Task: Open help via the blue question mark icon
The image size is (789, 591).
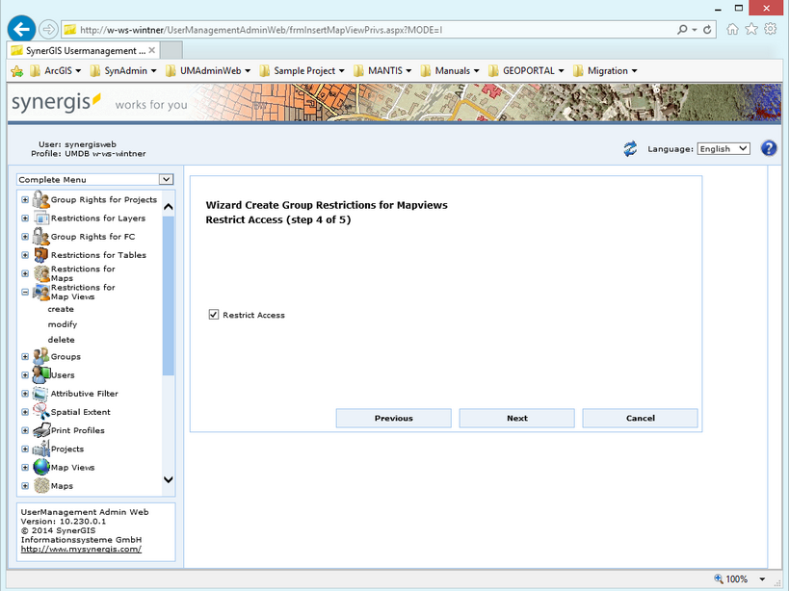Action: pos(767,147)
